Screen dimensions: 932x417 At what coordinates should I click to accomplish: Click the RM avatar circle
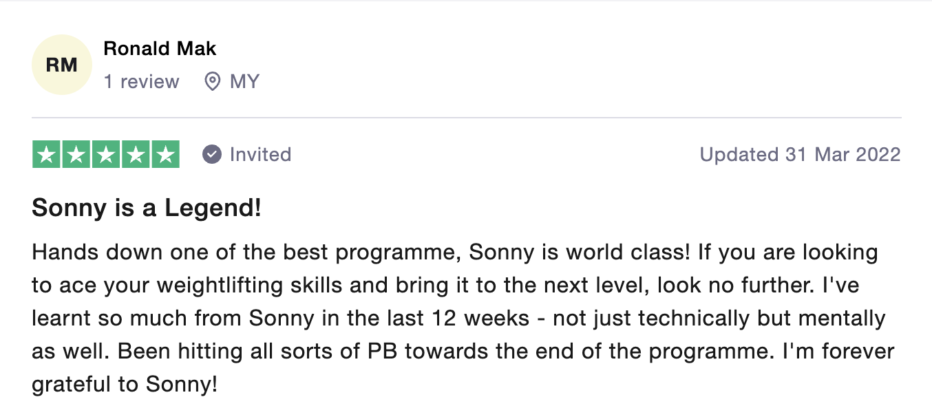pyautogui.click(x=62, y=65)
